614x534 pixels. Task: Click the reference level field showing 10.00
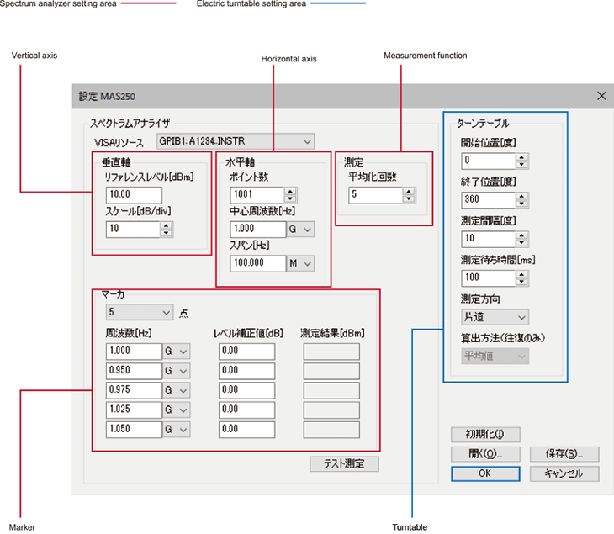coord(134,194)
